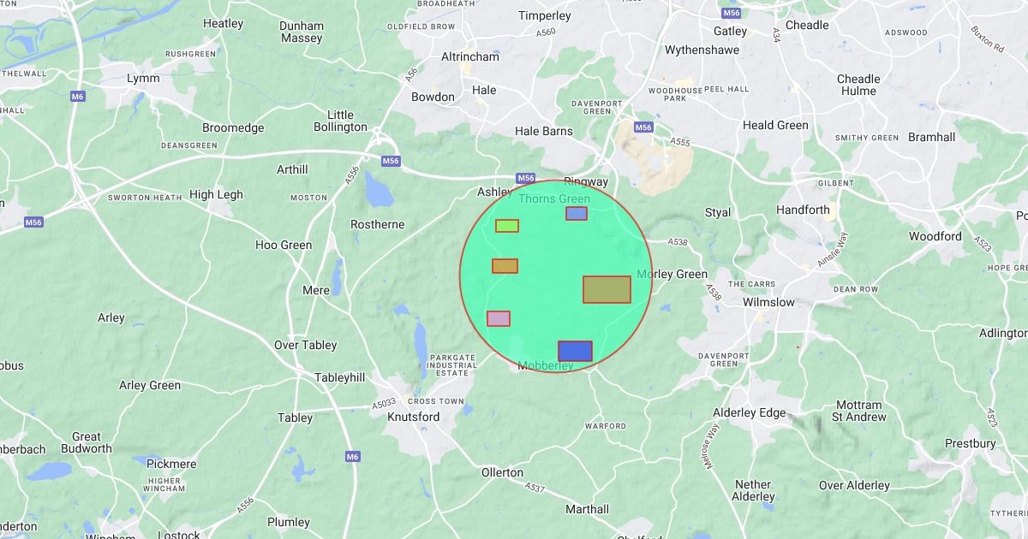
Task: Click the M6 shield near Lymm
Action: point(78,97)
